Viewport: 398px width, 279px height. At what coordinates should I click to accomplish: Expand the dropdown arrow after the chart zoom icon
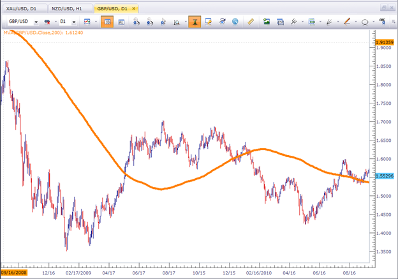[186, 22]
